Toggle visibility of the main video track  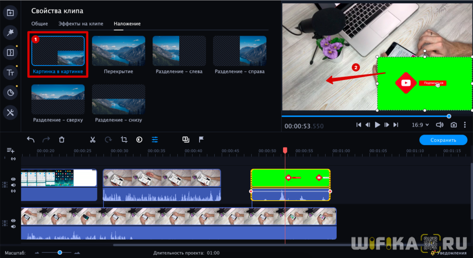coord(13,220)
